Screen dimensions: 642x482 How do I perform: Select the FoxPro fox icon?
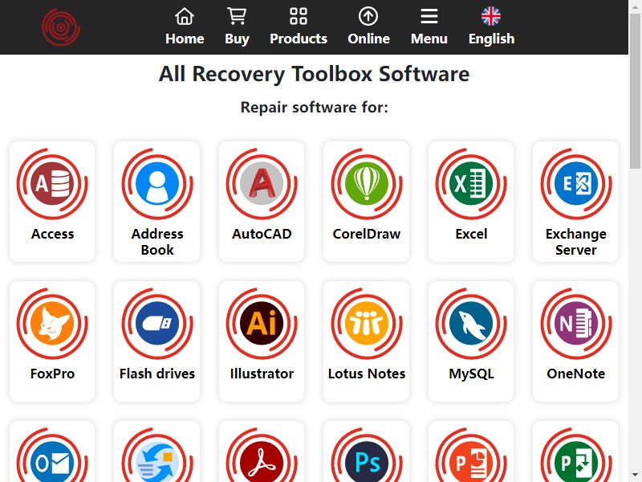[52, 324]
